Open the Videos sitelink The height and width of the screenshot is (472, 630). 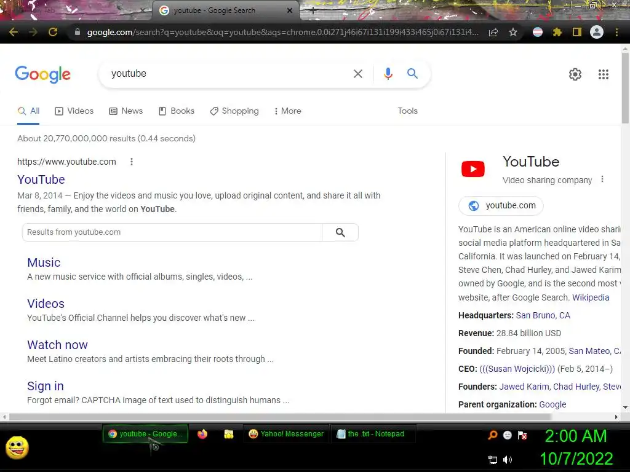tap(46, 304)
